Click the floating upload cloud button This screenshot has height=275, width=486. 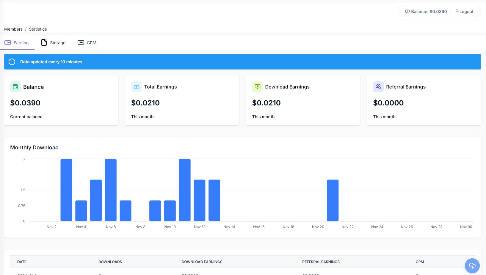472,266
